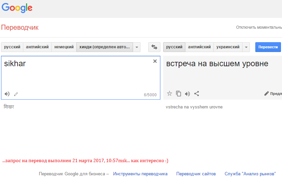Select русский as source language
Viewport: 282px width, 177px height.
[12, 47]
